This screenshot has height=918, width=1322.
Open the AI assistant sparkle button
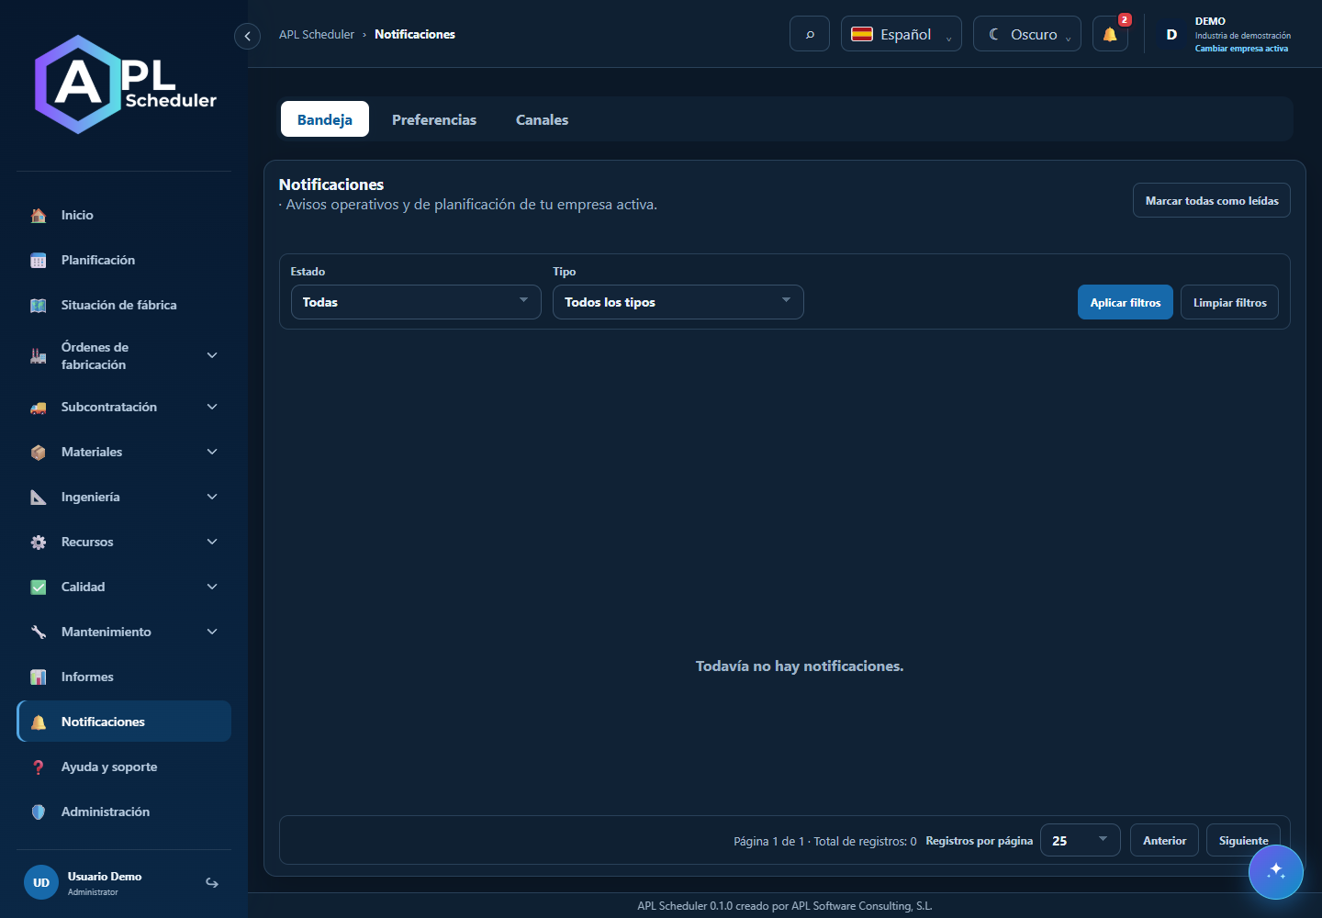[x=1275, y=871]
